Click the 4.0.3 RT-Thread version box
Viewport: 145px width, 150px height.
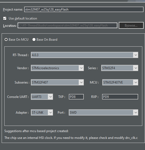tap(84, 55)
